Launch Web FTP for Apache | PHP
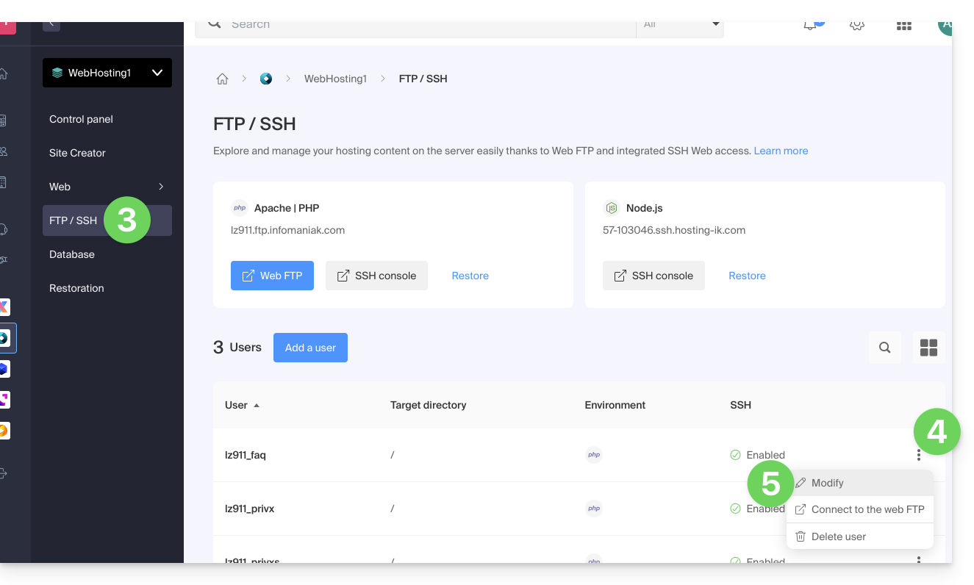Screen dimensions: 974x585 tap(272, 276)
